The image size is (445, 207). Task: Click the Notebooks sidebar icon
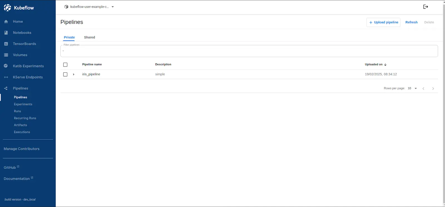pyautogui.click(x=6, y=33)
